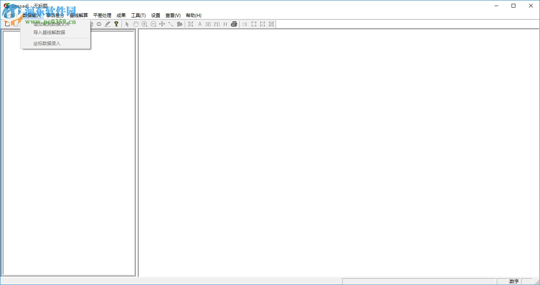Switch to the 2D view button
This screenshot has height=285, width=540.
[217, 24]
